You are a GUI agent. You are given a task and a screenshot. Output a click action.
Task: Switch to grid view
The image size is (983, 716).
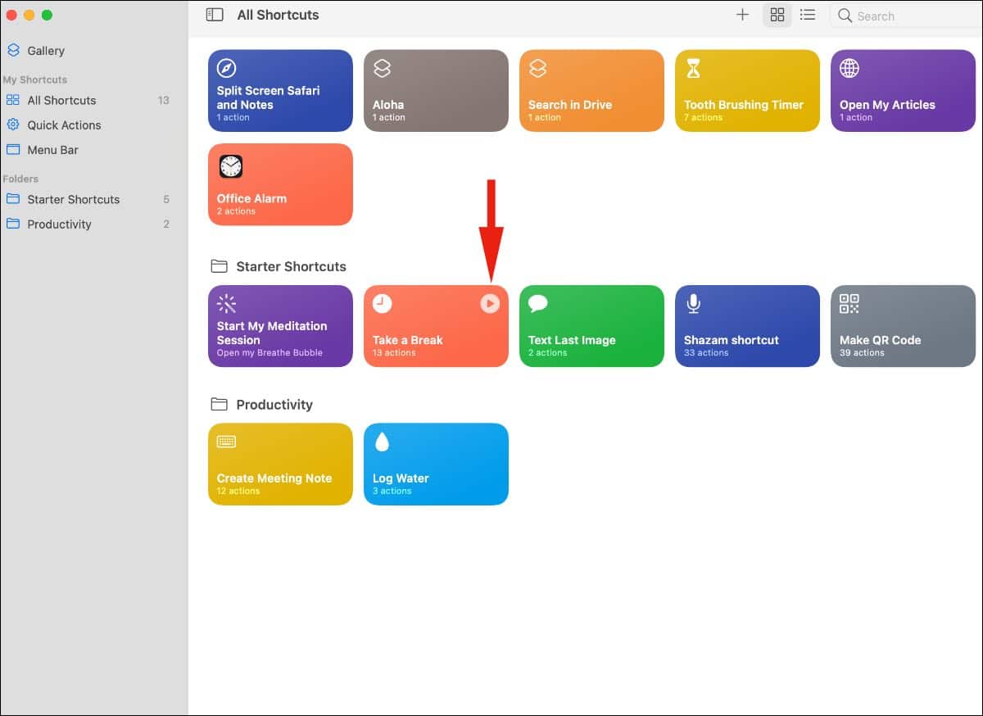(x=777, y=15)
